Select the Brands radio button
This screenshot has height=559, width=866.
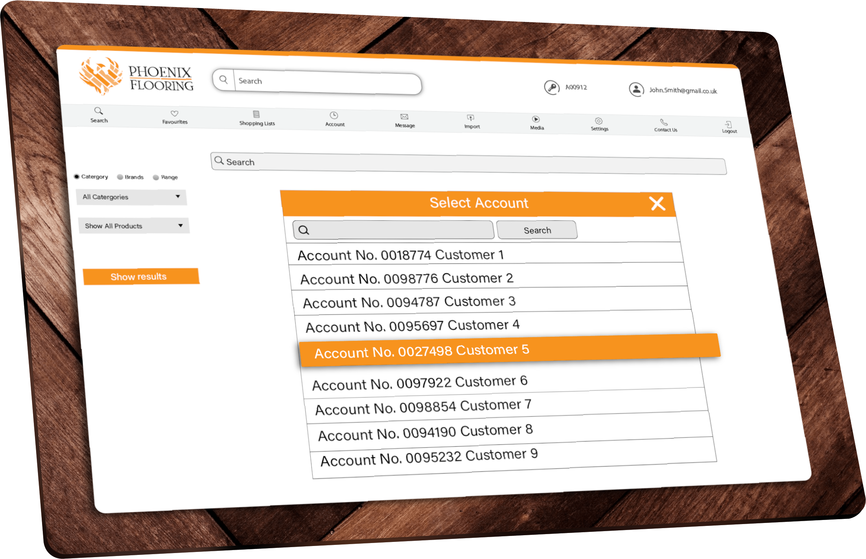coord(120,177)
